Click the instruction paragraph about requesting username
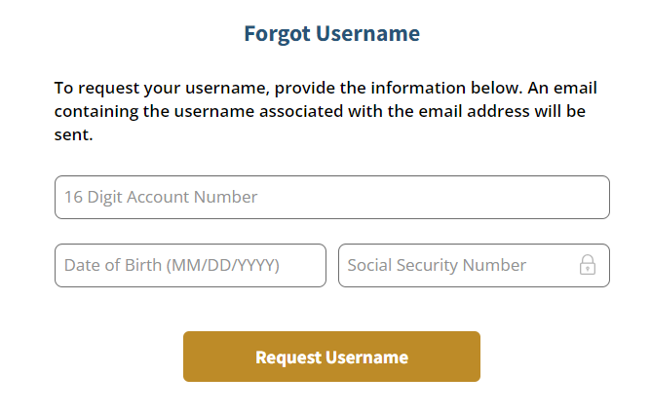This screenshot has height=414, width=651. click(325, 111)
